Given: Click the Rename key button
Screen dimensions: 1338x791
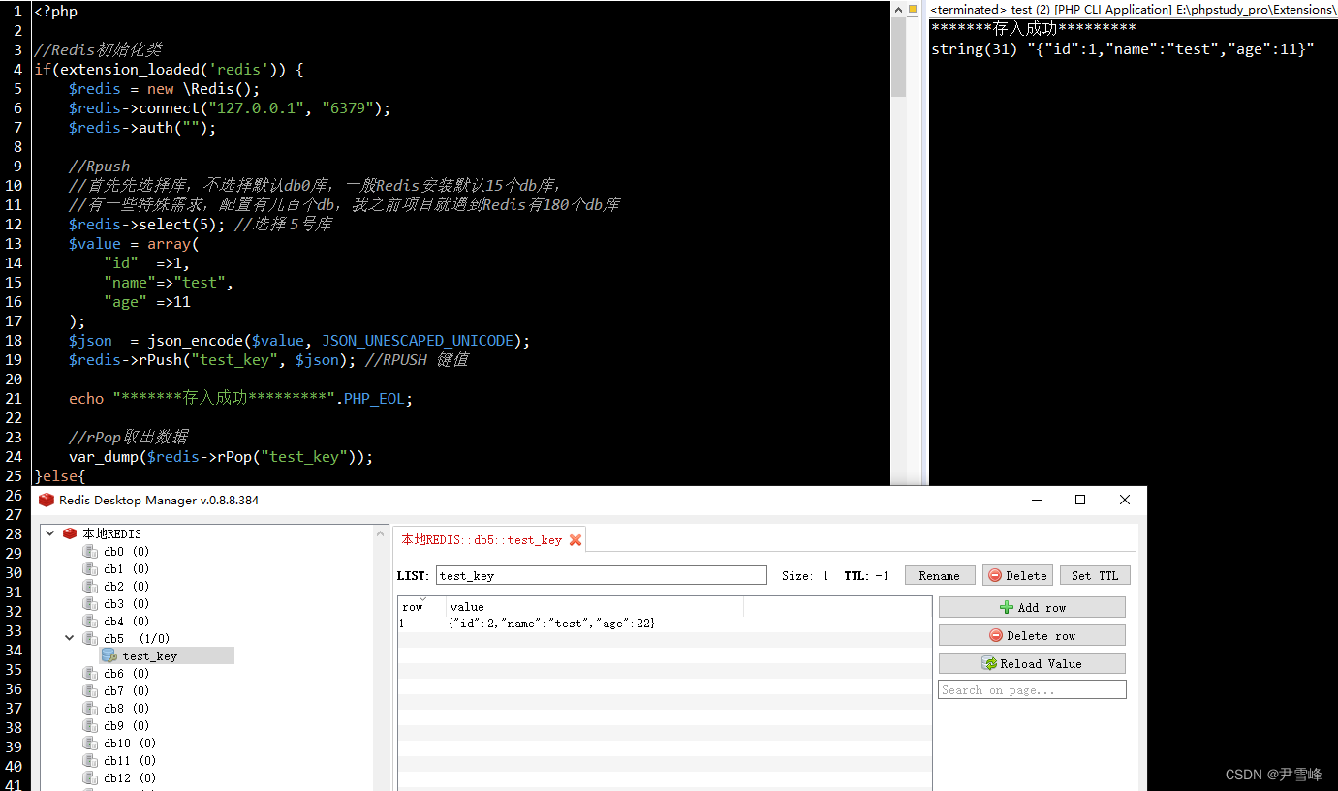Looking at the screenshot, I should 940,575.
